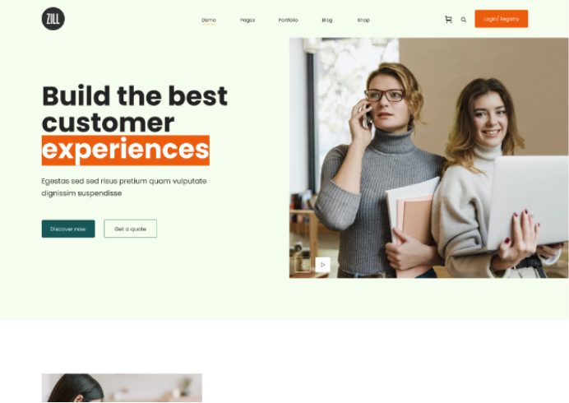
Task: Click the Get a quote button
Action: click(130, 229)
